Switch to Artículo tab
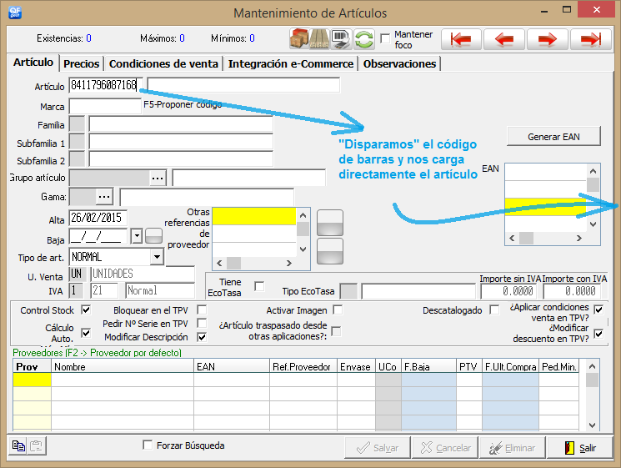 click(x=33, y=63)
